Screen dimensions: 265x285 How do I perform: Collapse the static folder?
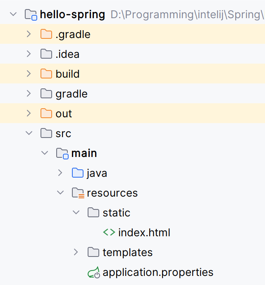76,213
